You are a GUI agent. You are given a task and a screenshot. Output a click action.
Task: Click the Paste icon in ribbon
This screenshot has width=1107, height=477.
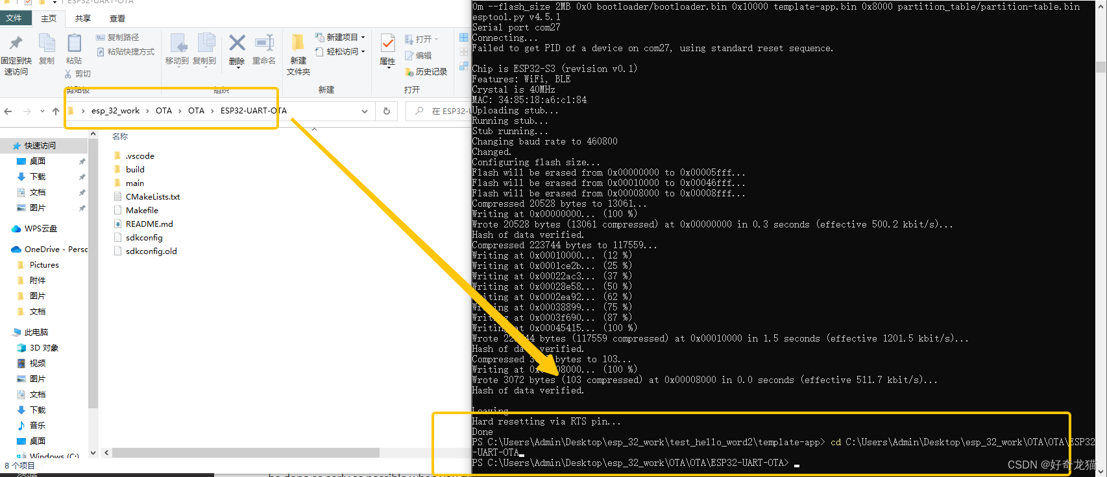[74, 43]
